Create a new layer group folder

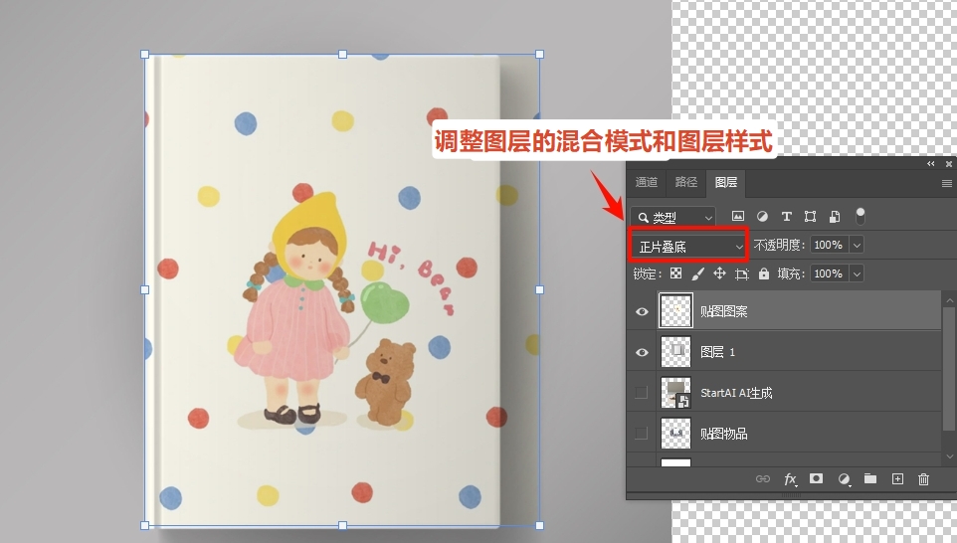click(x=870, y=479)
